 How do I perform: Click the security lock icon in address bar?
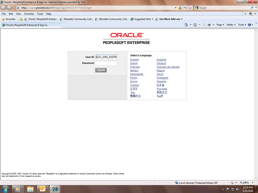tap(180, 8)
